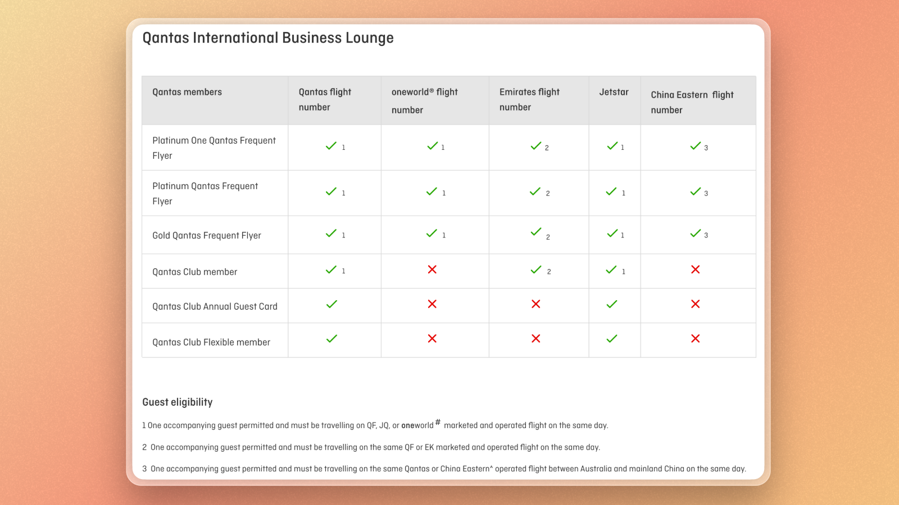Click the Guest eligibility heading
This screenshot has height=505, width=899.
(x=178, y=402)
